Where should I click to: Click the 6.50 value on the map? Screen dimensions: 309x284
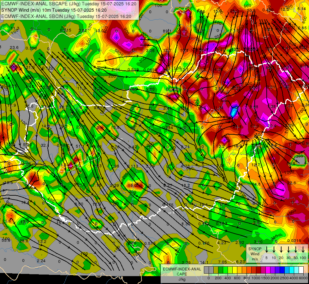coord(79,204)
